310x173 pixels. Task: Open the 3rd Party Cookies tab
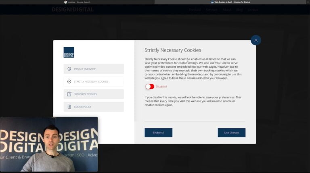coord(94,94)
